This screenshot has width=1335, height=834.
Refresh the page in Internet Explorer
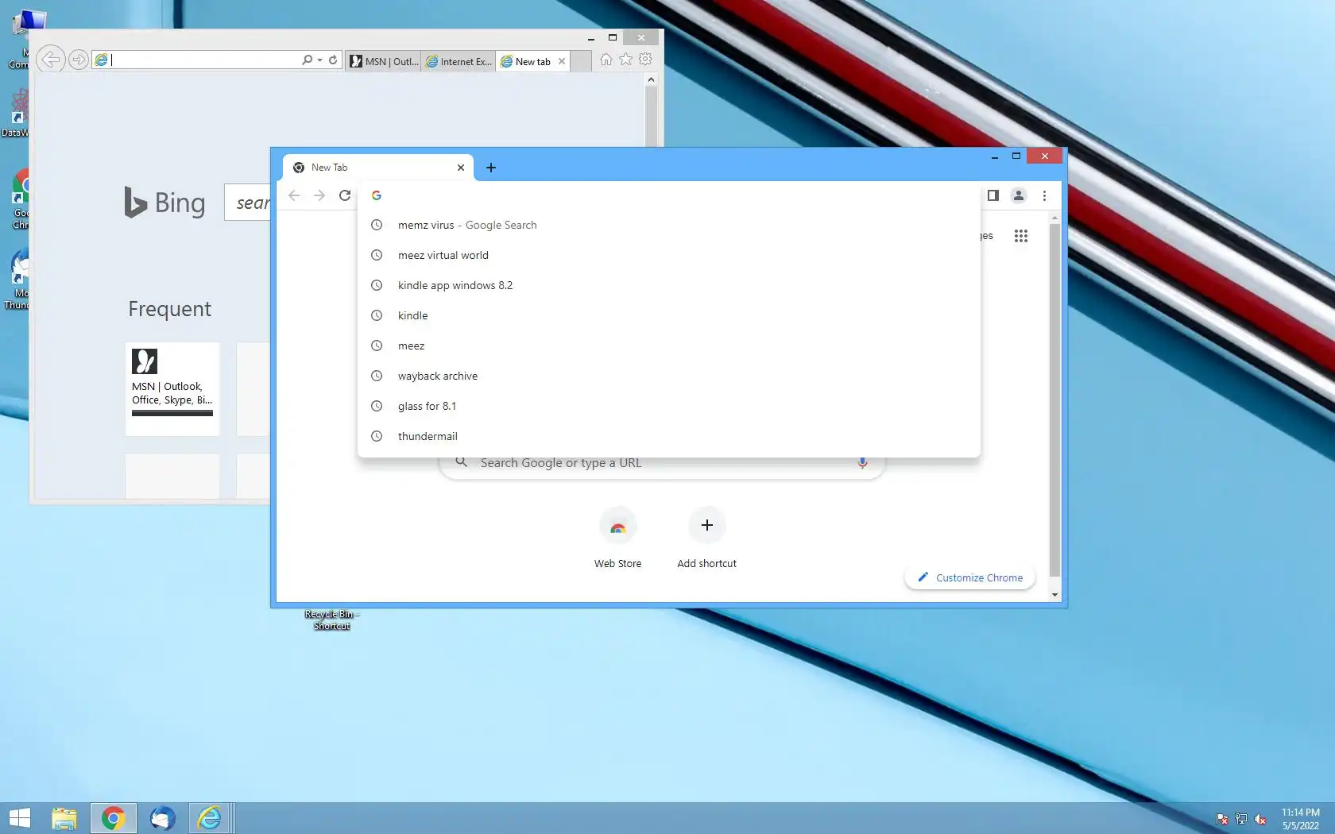coord(333,60)
